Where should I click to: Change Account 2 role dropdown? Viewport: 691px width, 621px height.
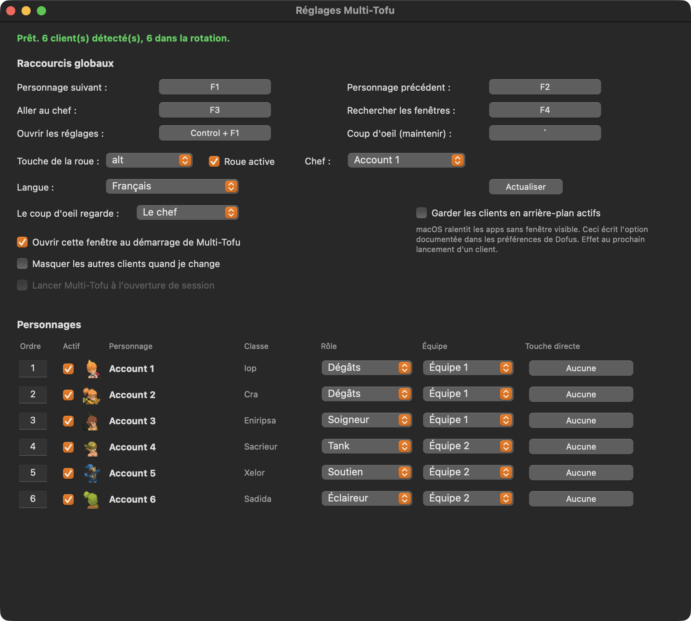367,394
